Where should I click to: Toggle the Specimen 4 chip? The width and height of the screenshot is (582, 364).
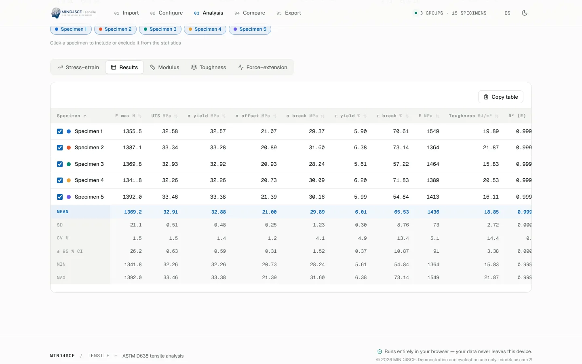[x=205, y=29]
